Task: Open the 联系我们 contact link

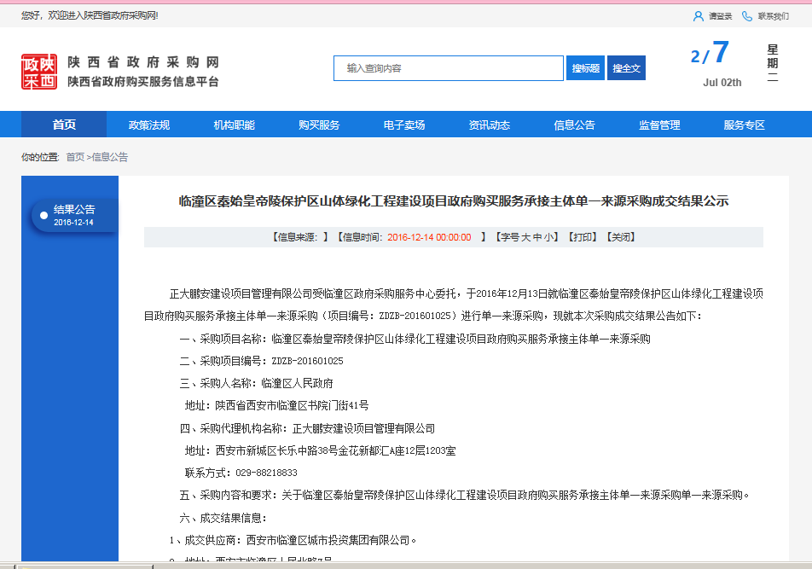Action: pyautogui.click(x=773, y=16)
